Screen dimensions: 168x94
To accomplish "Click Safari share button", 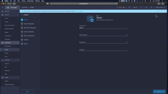I will (x=159, y=4).
